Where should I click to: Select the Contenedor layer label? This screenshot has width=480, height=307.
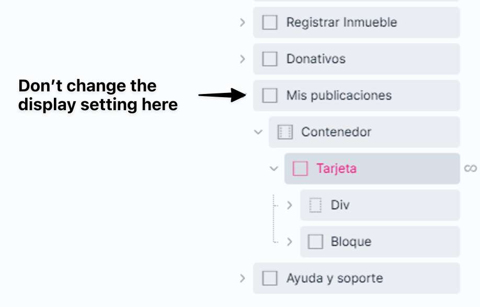336,132
